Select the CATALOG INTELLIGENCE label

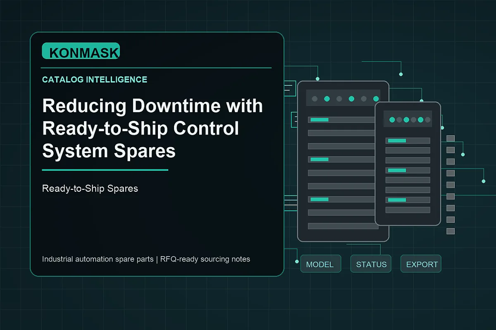pyautogui.click(x=95, y=80)
